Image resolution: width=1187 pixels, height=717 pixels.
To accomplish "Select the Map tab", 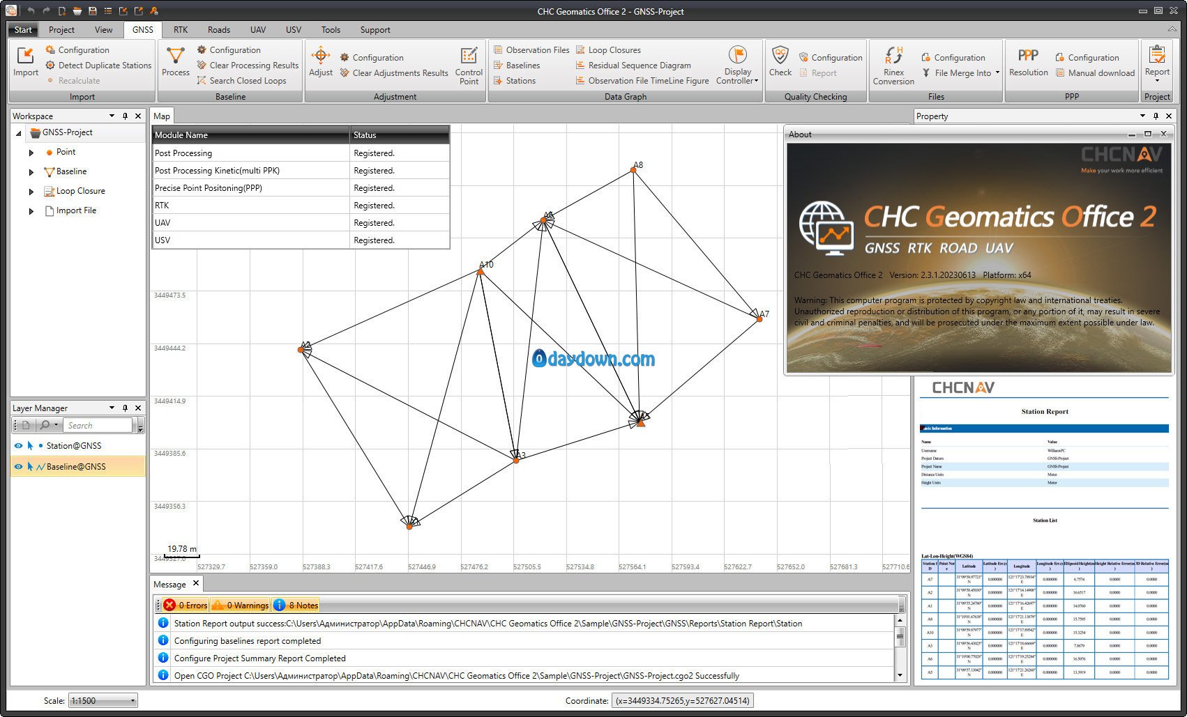I will pos(162,116).
